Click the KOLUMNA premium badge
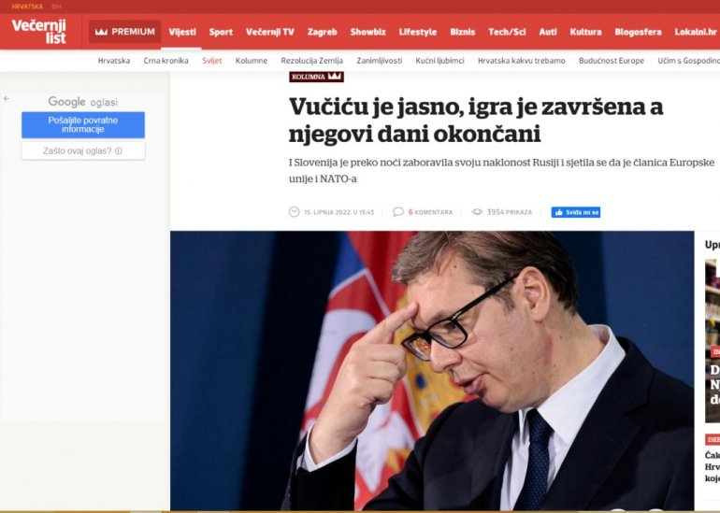This screenshot has width=720, height=513. coord(316,77)
